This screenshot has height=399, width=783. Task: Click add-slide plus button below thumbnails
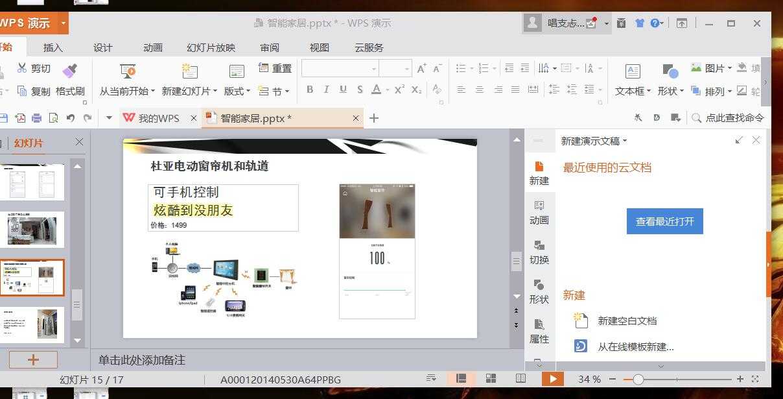point(33,359)
